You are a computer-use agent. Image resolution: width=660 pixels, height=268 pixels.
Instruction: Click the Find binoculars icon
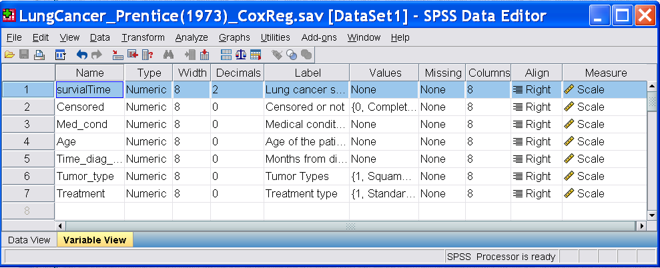point(168,55)
